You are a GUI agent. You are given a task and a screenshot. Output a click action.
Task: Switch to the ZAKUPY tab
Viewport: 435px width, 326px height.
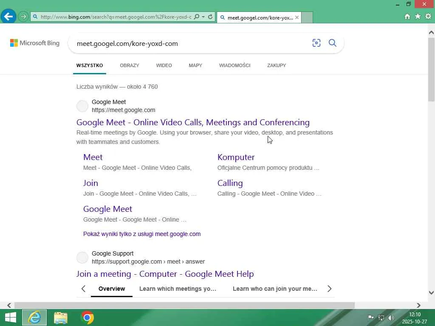(x=277, y=65)
